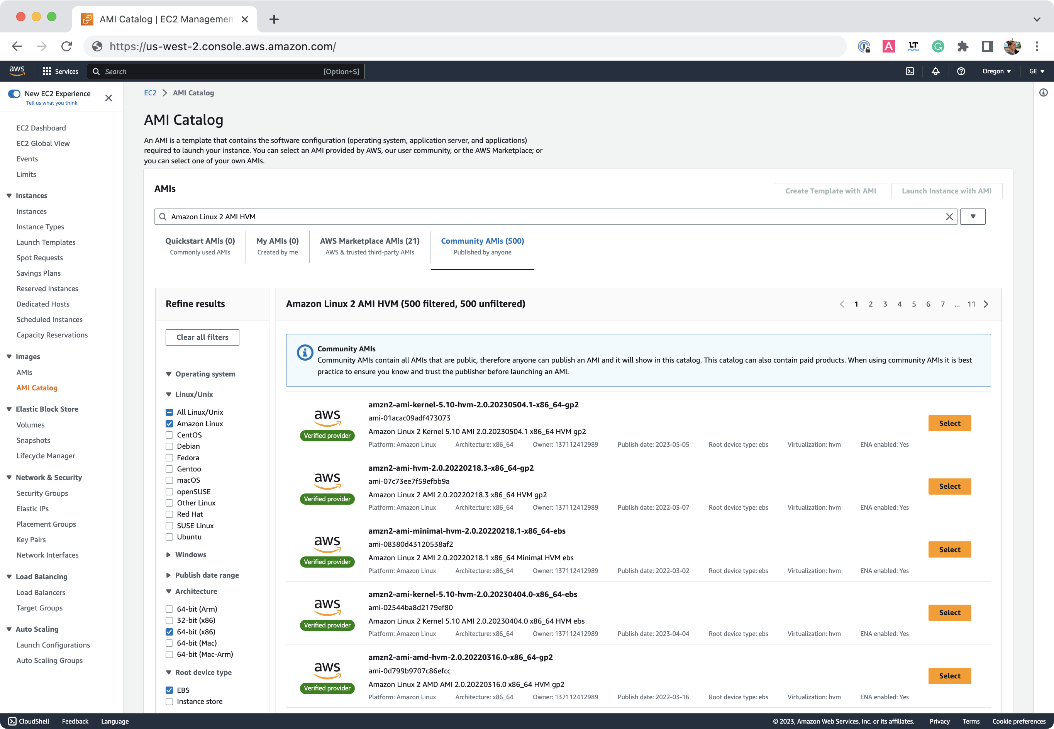Open the Help question mark icon

pyautogui.click(x=961, y=71)
